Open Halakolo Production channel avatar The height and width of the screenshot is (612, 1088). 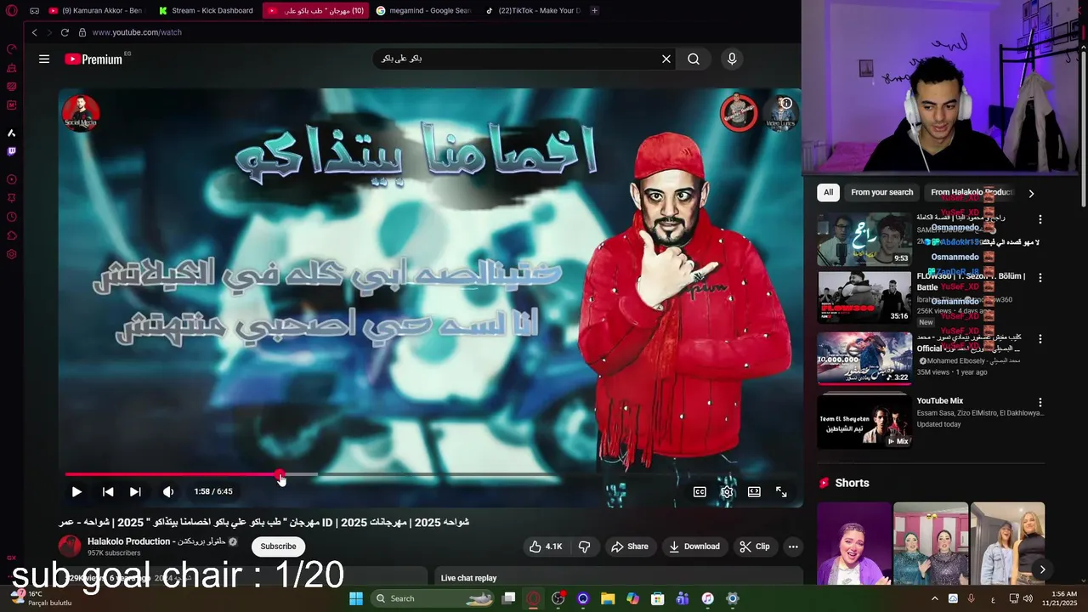70,546
